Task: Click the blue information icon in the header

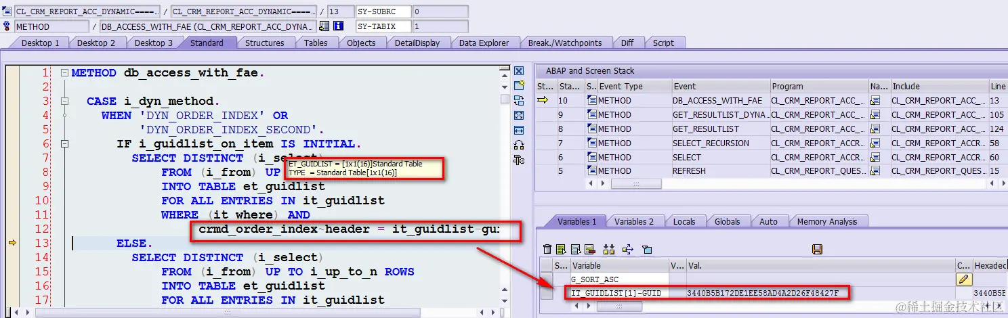Action: pos(338,26)
